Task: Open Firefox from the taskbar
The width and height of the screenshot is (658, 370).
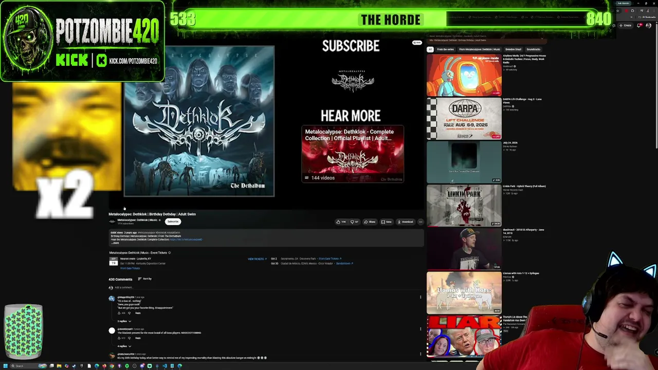Action: (104, 366)
